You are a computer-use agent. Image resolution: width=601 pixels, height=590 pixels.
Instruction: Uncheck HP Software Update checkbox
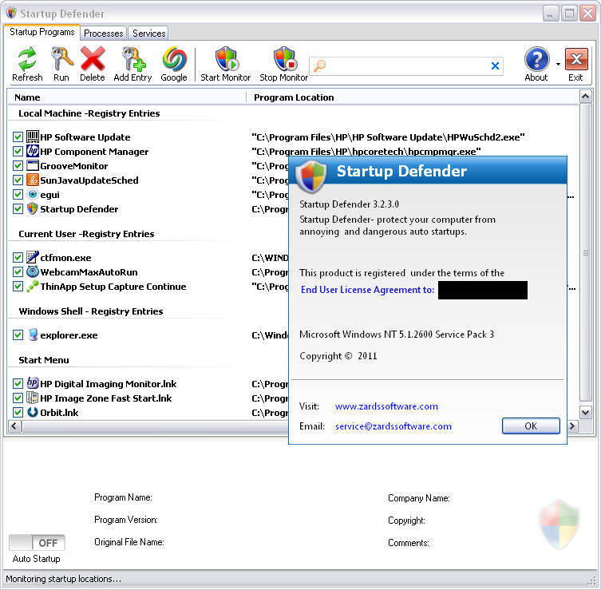click(18, 137)
